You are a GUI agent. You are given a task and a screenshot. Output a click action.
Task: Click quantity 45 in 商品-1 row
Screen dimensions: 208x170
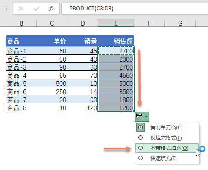(83, 50)
